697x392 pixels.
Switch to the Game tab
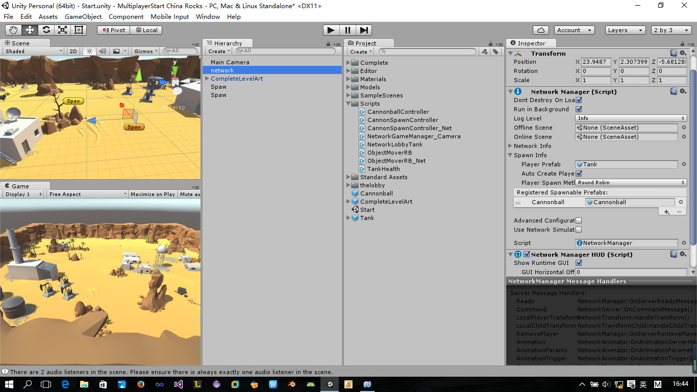20,186
